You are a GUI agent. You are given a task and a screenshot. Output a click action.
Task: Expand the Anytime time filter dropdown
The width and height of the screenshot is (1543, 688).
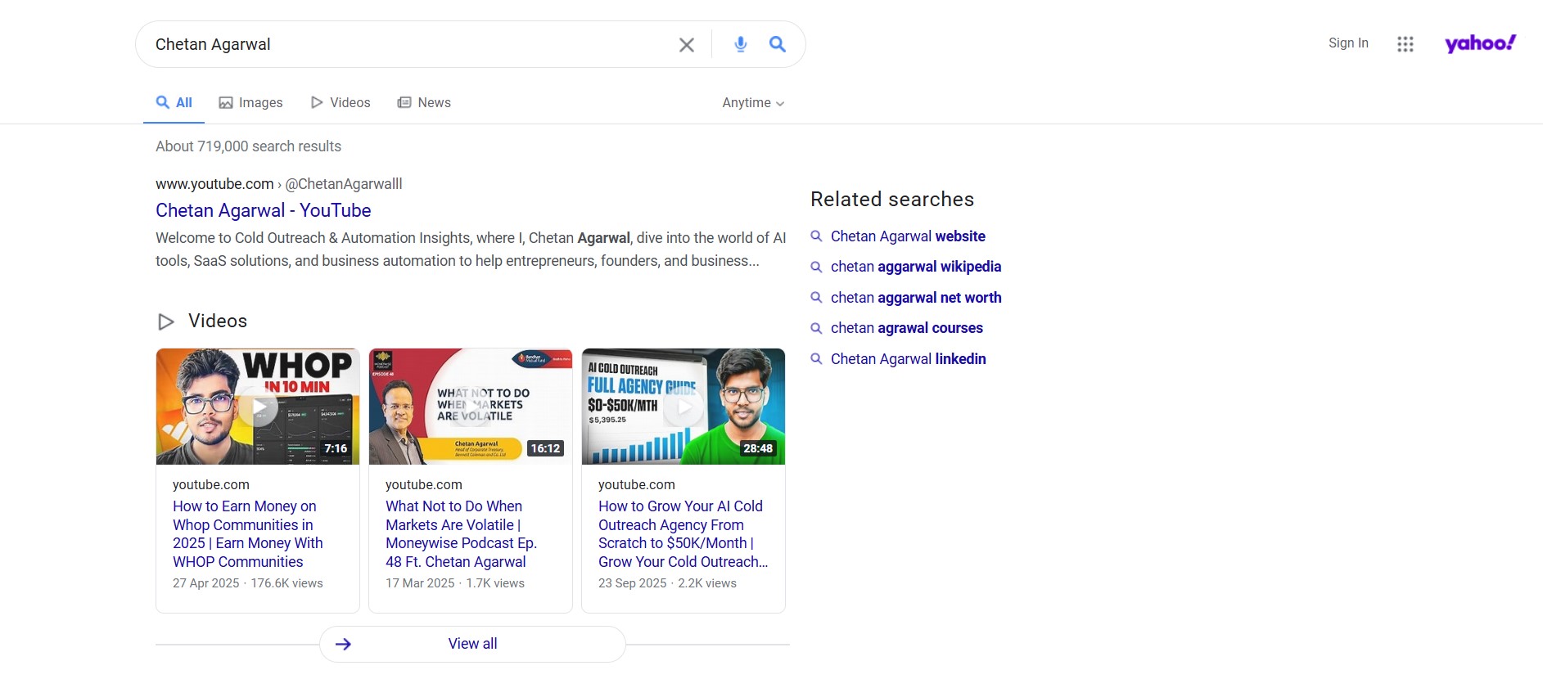(x=753, y=103)
